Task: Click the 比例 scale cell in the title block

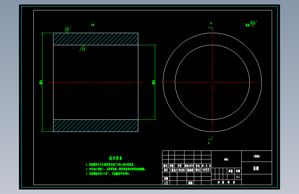Action: pos(238,171)
